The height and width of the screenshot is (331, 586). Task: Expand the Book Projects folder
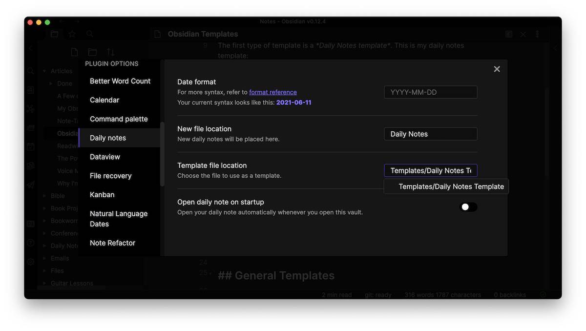tap(45, 208)
